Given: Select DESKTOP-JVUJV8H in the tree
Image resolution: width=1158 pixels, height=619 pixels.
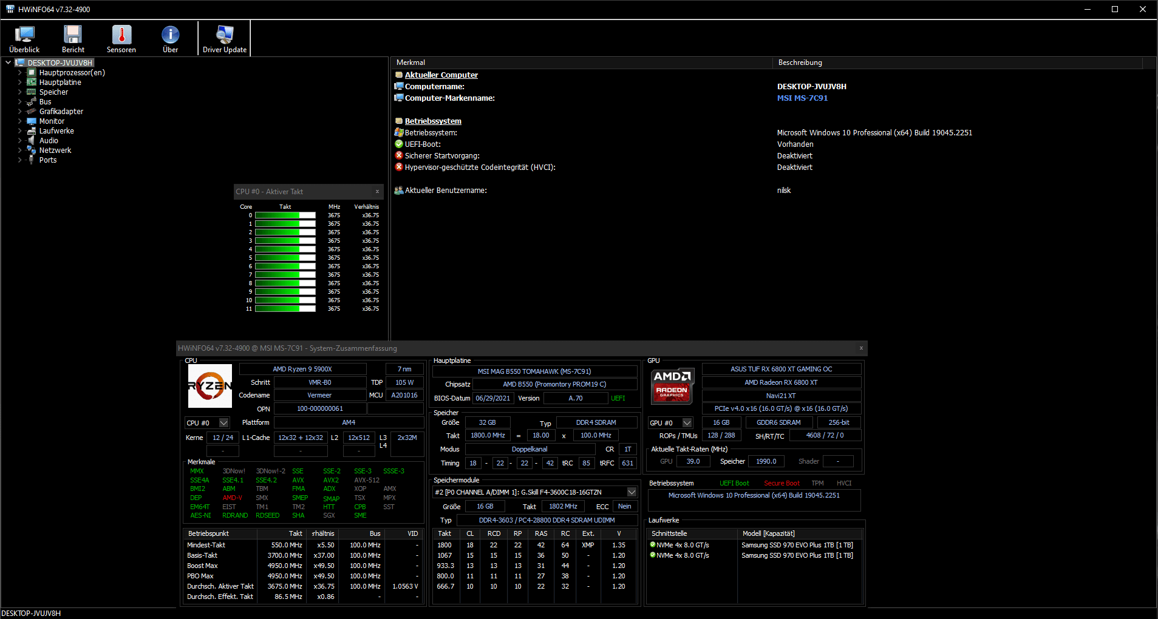Looking at the screenshot, I should point(60,63).
